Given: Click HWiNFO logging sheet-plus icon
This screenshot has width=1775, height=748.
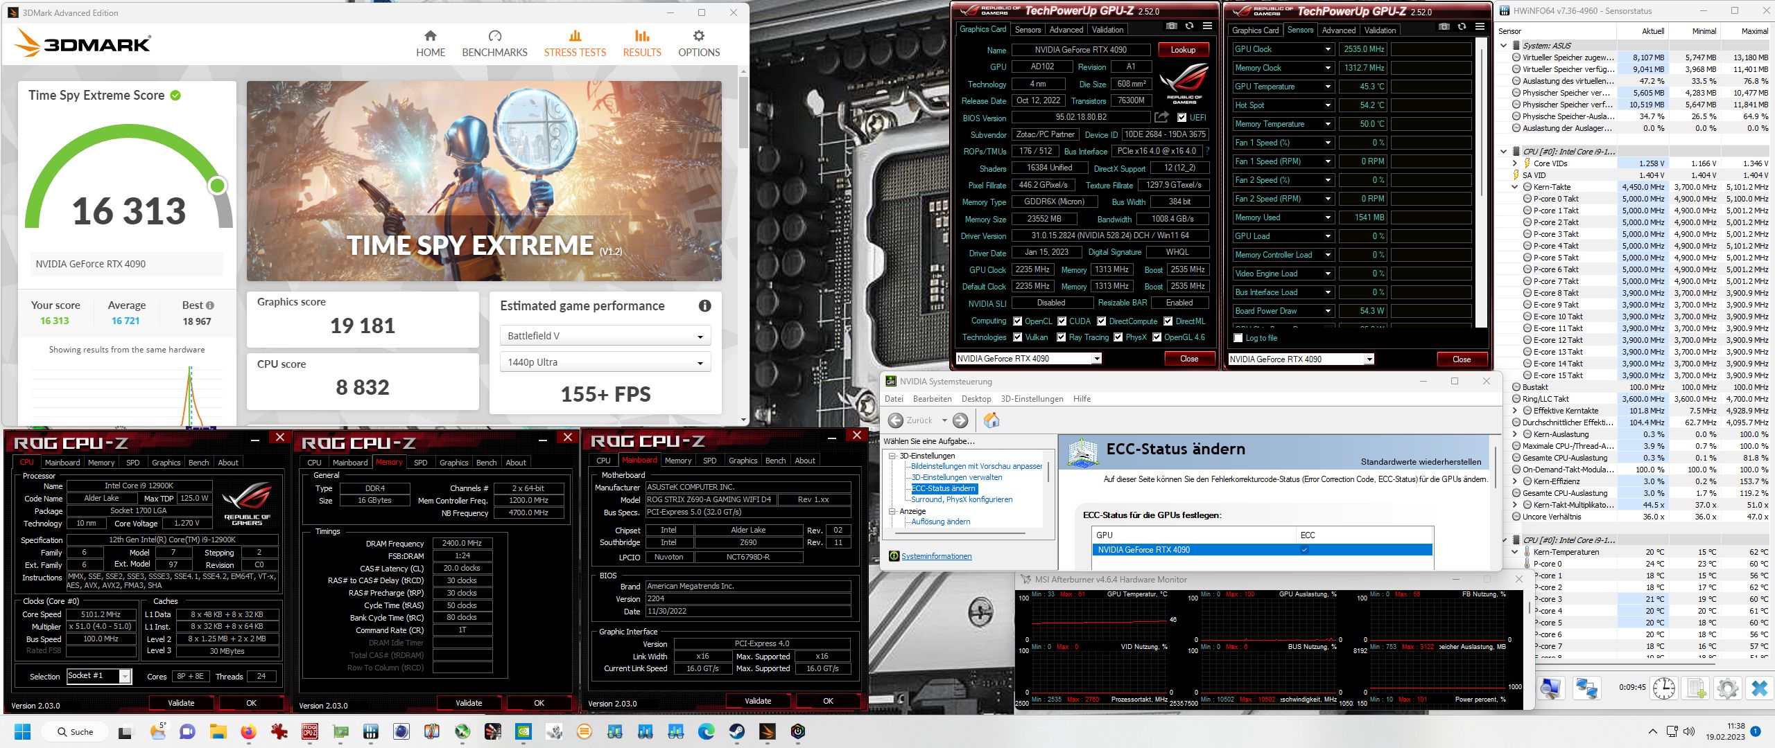Looking at the screenshot, I should (x=1696, y=688).
